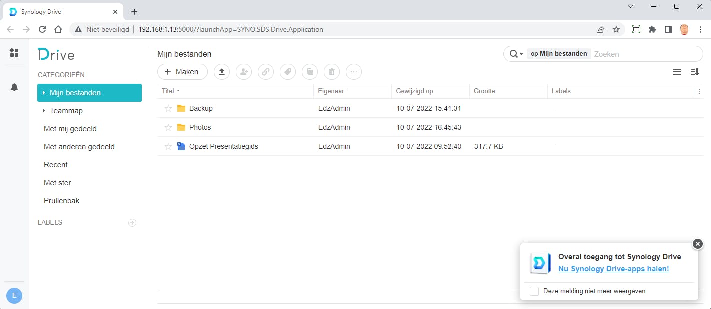Click the 317.7 KB size cell

(x=488, y=146)
